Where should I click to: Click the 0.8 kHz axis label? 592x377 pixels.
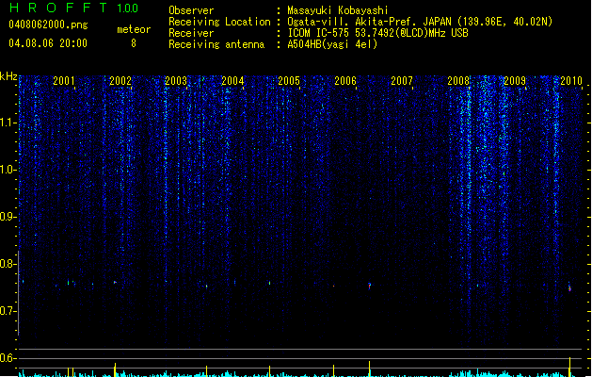[x=8, y=264]
